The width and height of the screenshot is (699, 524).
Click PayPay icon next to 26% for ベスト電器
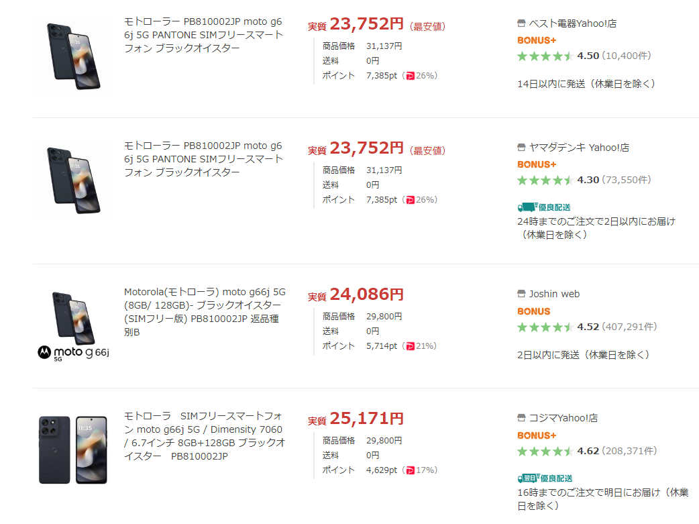(x=411, y=76)
